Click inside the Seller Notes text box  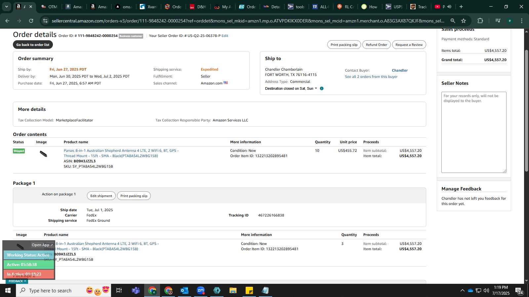(474, 132)
